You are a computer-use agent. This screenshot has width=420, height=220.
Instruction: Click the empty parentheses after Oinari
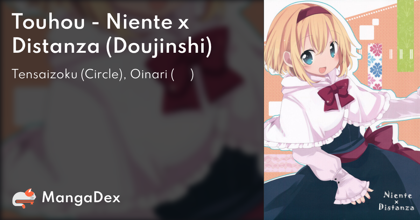tap(182, 76)
